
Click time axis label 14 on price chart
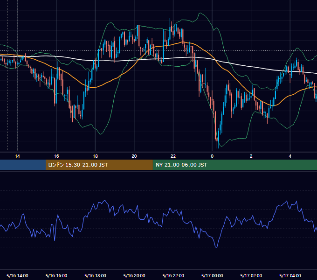[x=17, y=156]
